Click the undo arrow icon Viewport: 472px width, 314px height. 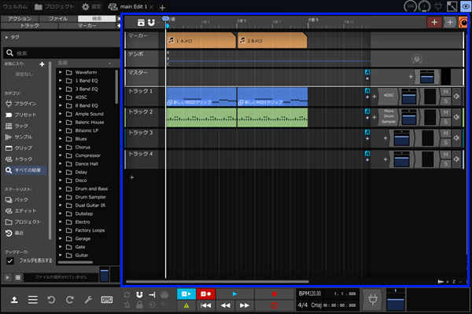pos(52,300)
